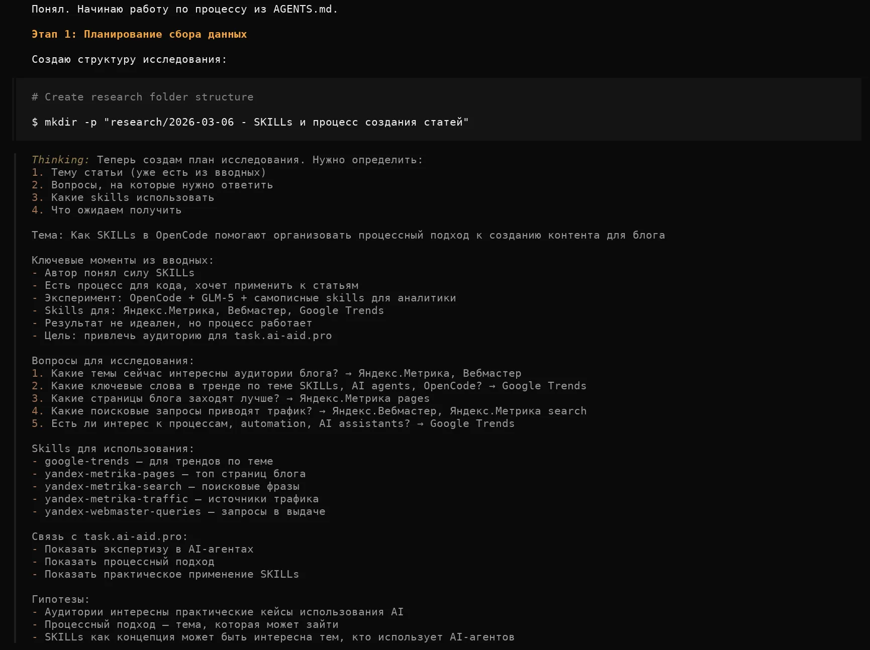The image size is (870, 650).
Task: Collapse the 'Thinking:' reasoning block label
Action: pos(60,160)
